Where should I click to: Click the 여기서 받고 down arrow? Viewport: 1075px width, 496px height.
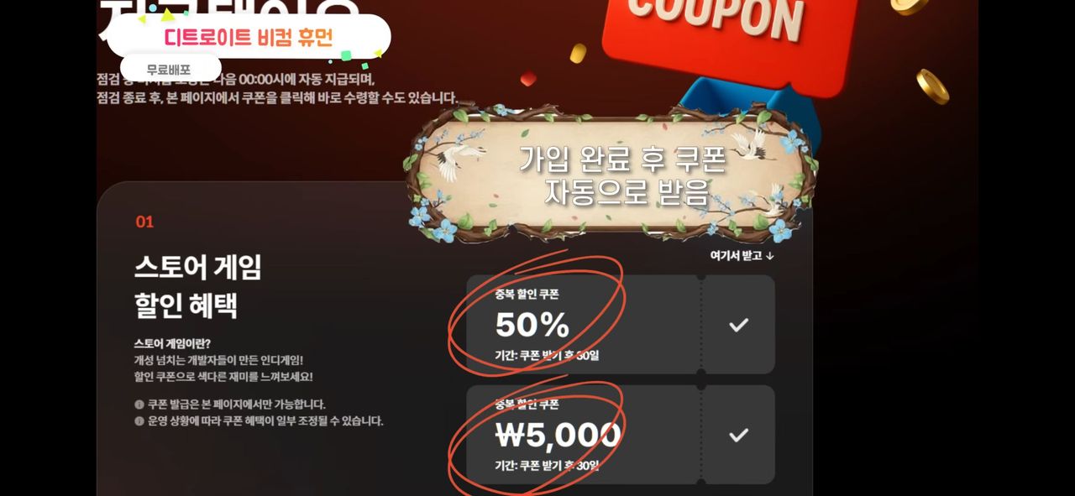pos(770,255)
